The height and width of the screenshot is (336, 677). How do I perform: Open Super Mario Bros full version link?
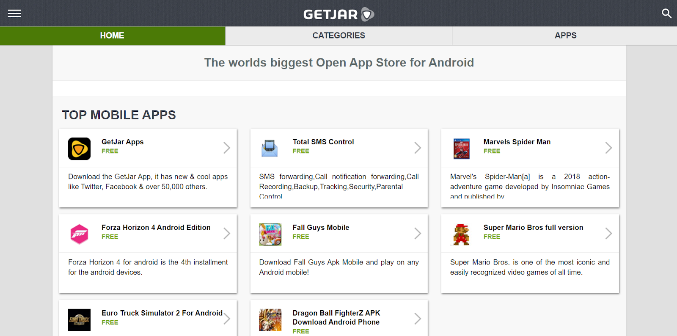click(533, 227)
